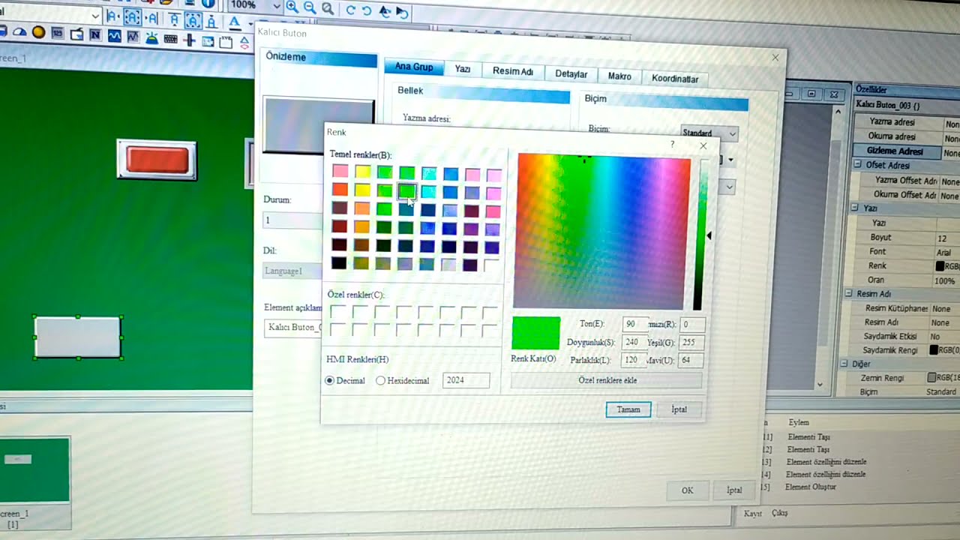Screen dimensions: 960x540
Task: Select the red button element on canvas
Action: (x=157, y=160)
